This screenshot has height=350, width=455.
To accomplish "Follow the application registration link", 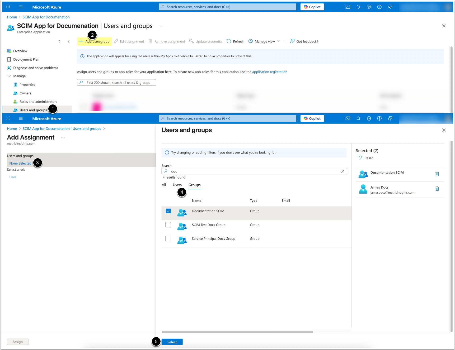I will 270,72.
